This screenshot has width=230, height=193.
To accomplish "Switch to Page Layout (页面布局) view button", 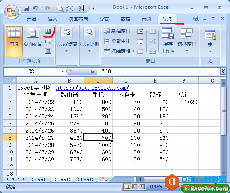I will (33, 37).
